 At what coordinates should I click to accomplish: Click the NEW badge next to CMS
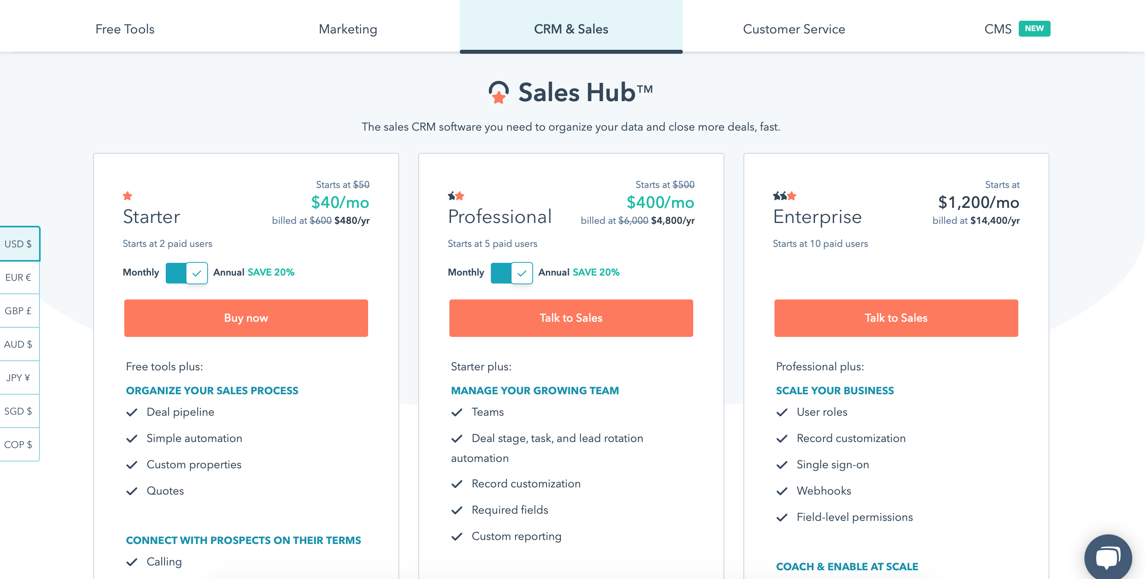(x=1034, y=28)
